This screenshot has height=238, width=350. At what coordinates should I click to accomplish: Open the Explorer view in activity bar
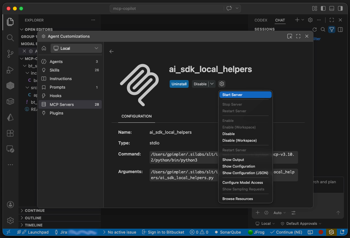10,22
